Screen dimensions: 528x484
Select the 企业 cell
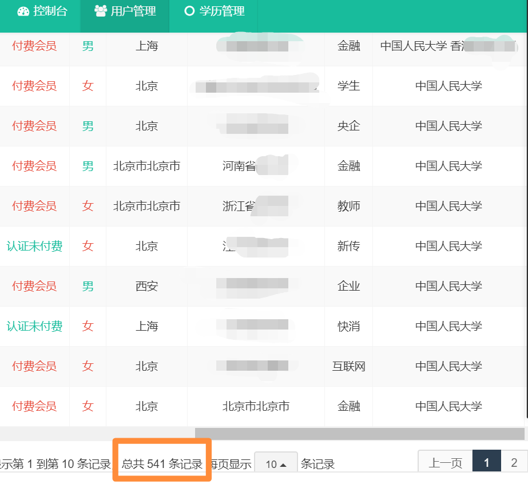tap(348, 286)
